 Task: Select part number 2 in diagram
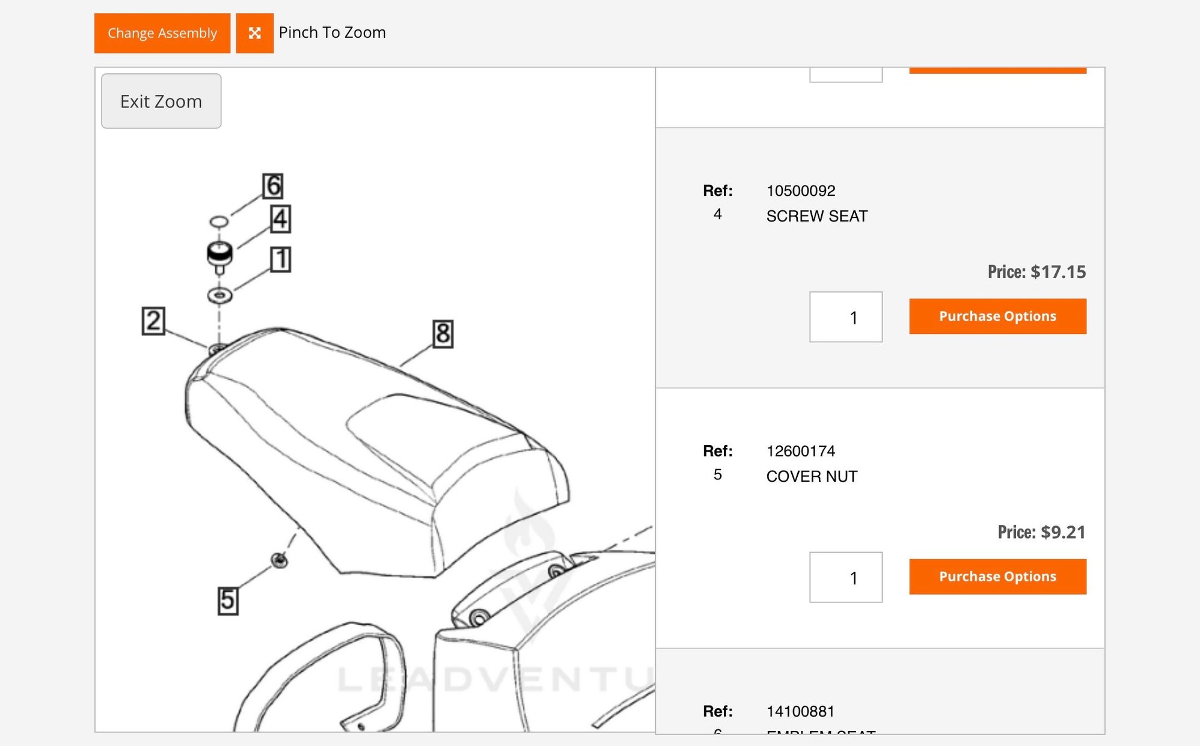click(x=153, y=321)
